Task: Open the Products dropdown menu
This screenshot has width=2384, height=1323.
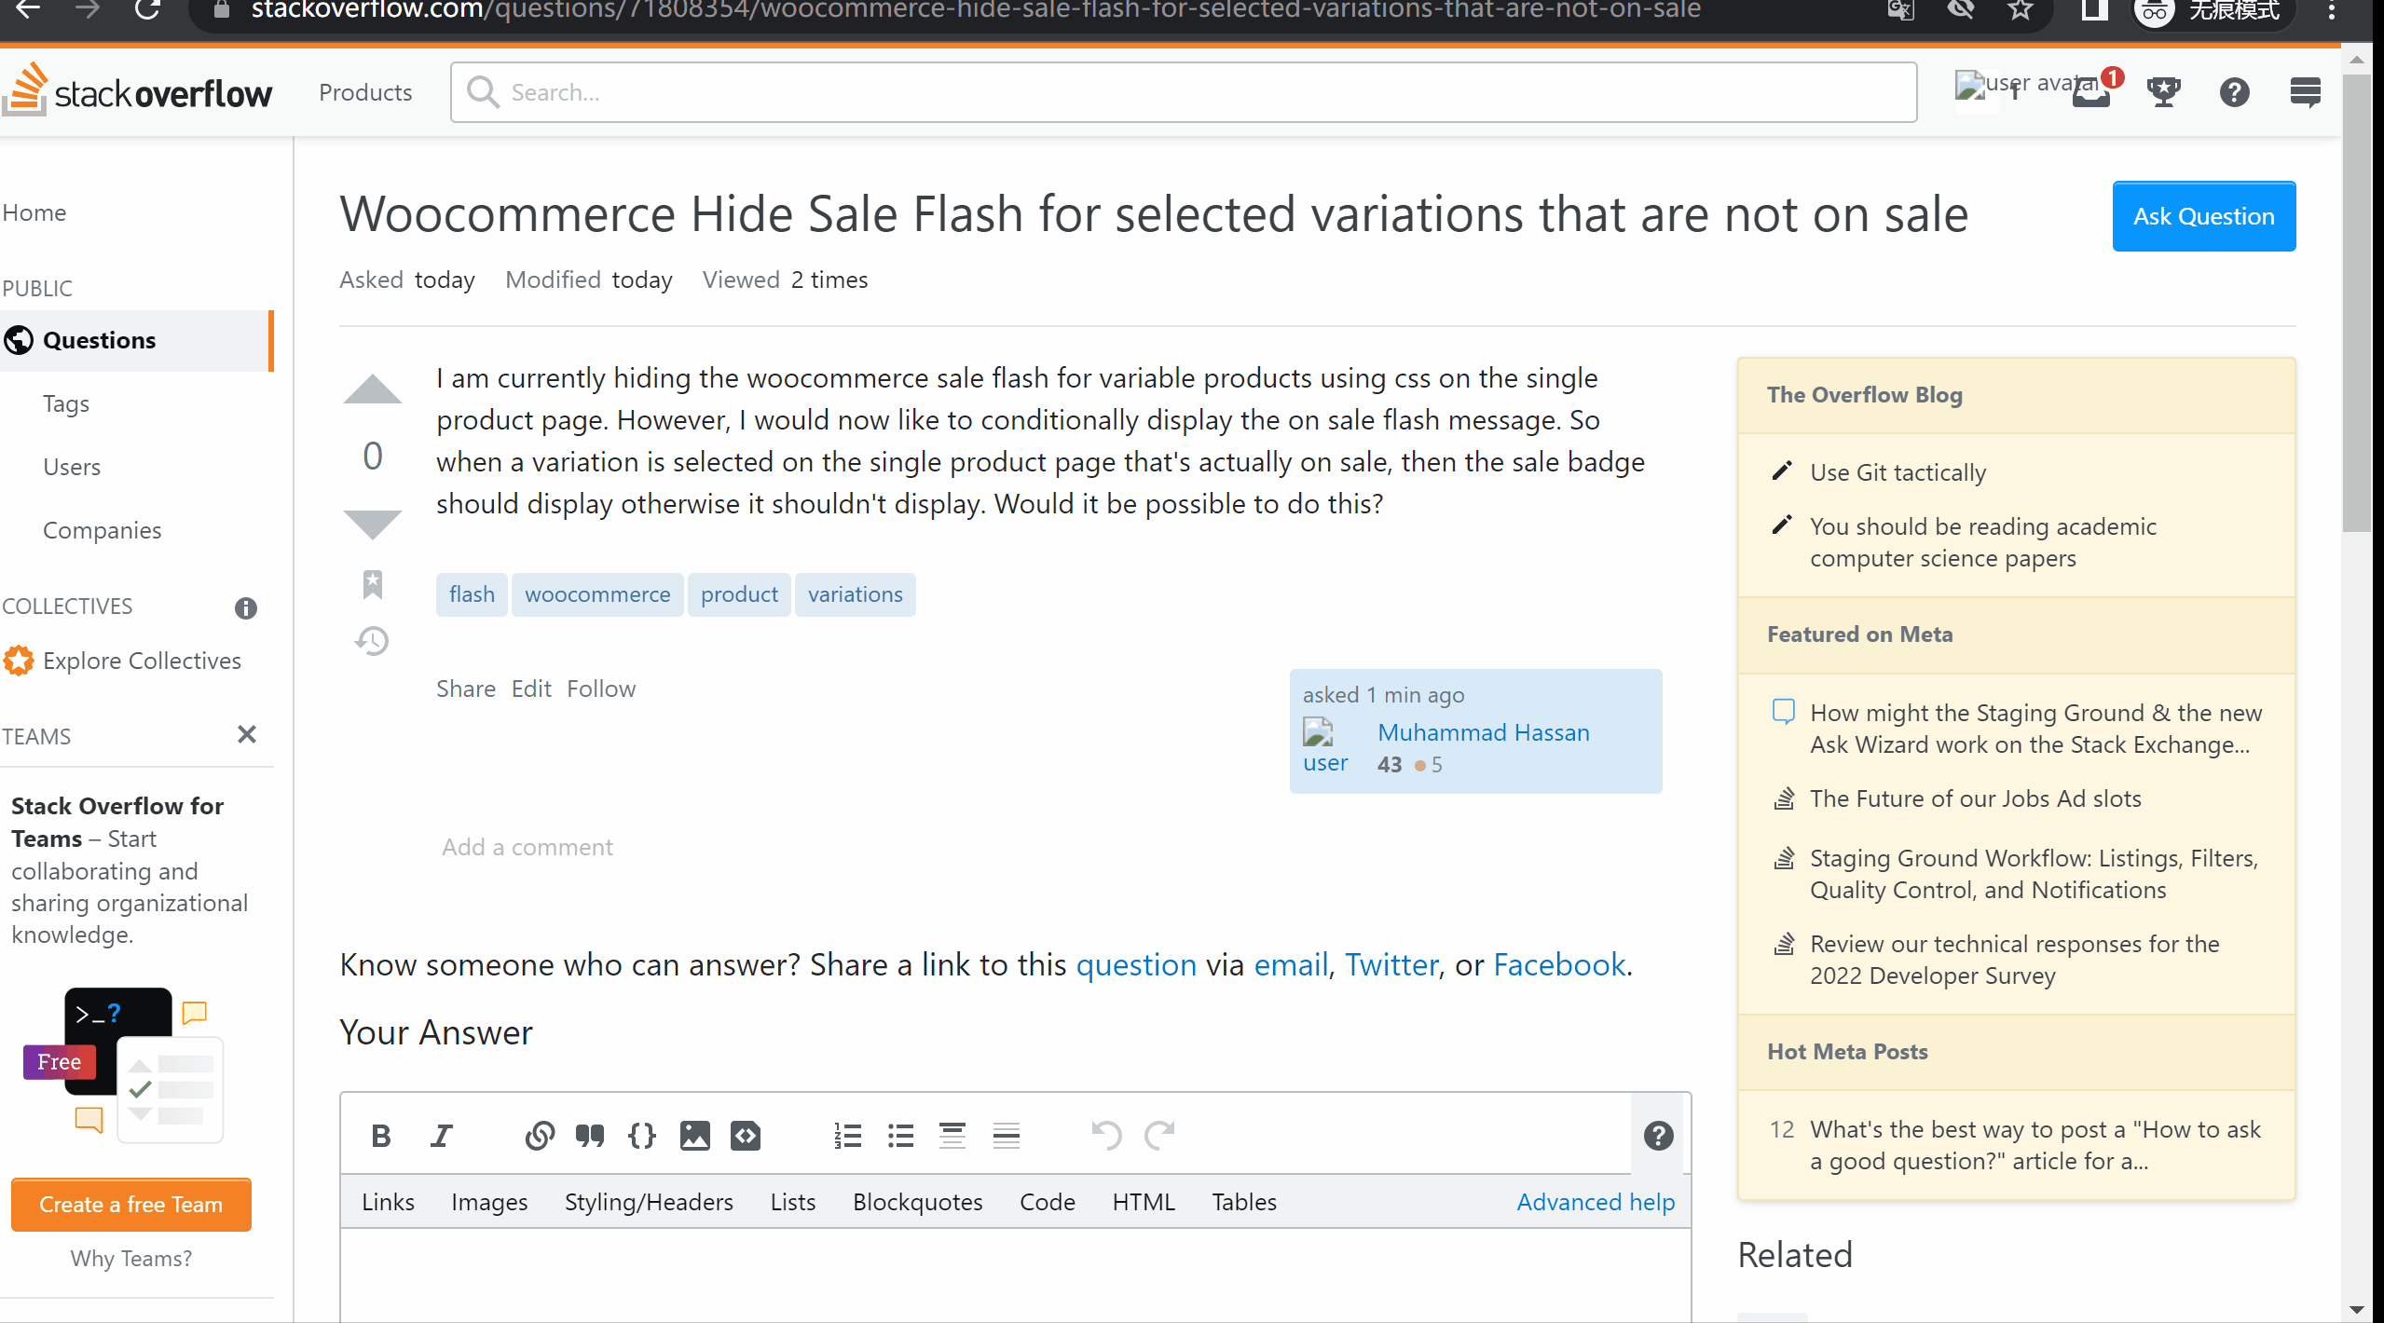Action: [365, 92]
